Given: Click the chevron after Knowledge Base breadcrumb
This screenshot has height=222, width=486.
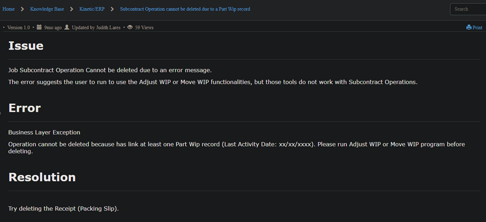Looking at the screenshot, I should 72,9.
